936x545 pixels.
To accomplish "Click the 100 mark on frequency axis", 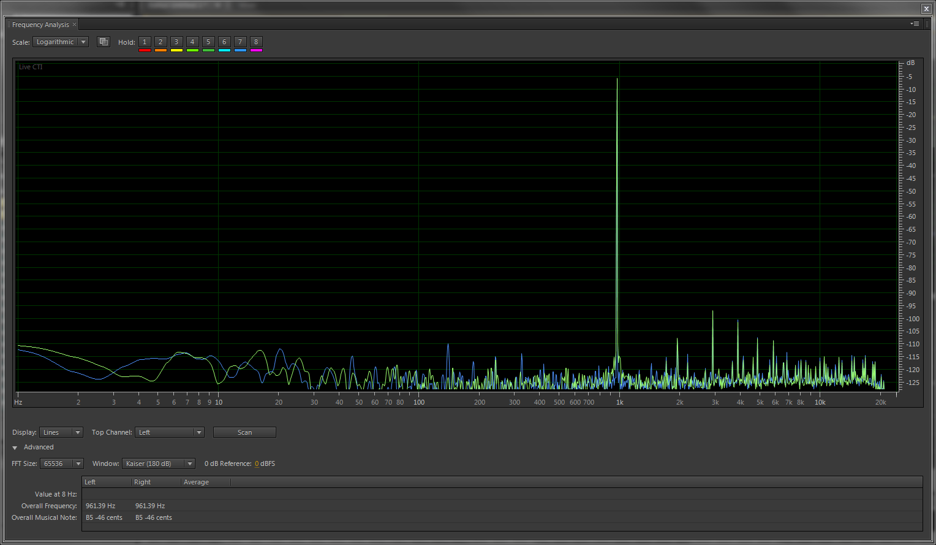I will pos(419,402).
